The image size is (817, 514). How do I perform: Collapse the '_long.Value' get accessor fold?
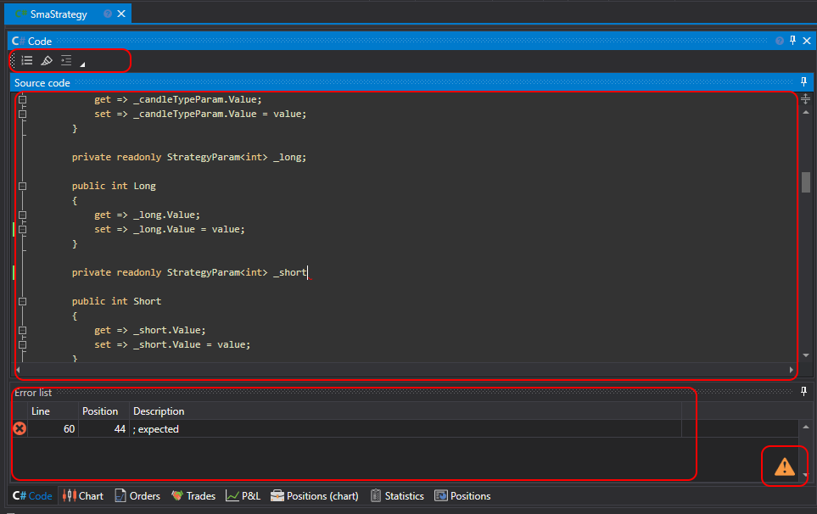point(22,215)
